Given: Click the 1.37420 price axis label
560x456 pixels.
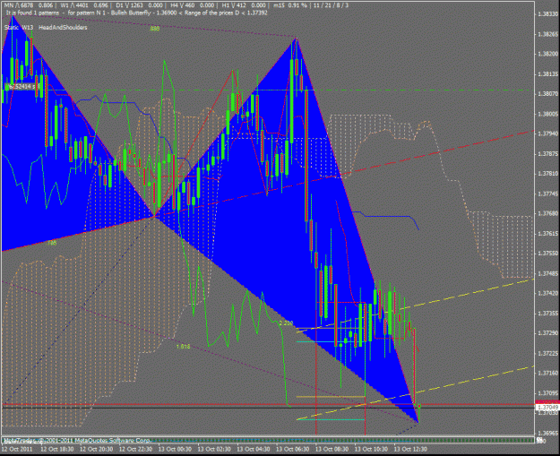Looking at the screenshot, I should click(547, 293).
